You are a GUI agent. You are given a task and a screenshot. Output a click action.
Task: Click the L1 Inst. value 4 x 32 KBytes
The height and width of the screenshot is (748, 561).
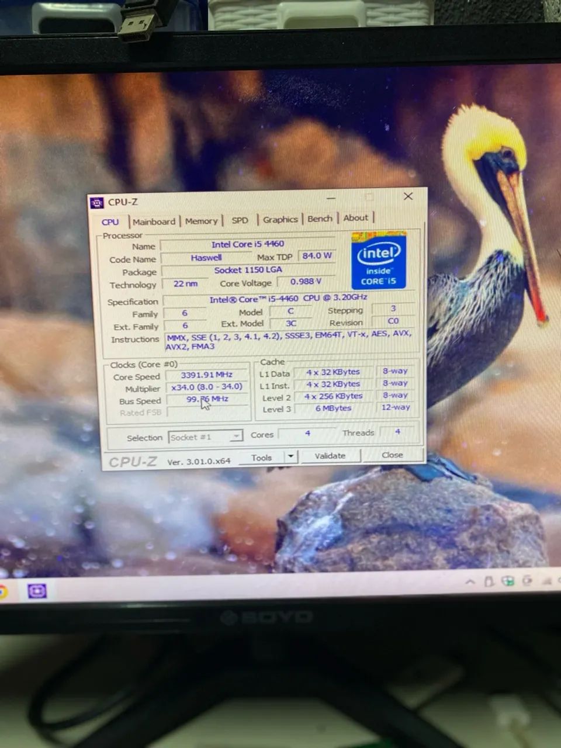click(x=334, y=384)
